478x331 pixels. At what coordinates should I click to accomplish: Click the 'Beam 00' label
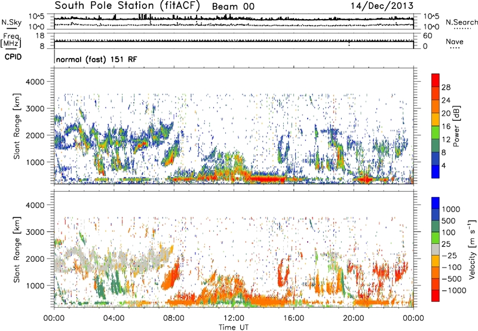(x=233, y=7)
